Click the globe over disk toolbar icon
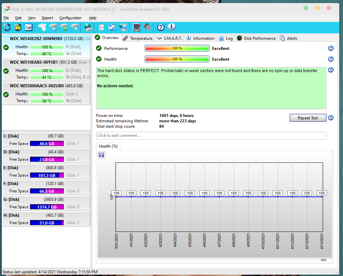Screen dimensions: 343x276 [x=88, y=27]
